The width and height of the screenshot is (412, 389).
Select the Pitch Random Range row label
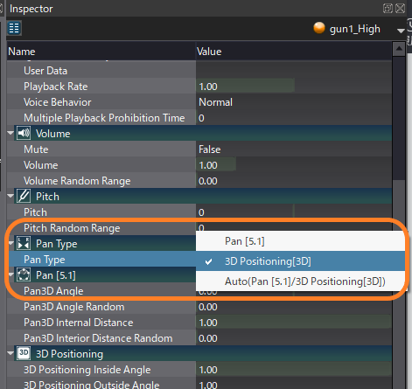72,228
